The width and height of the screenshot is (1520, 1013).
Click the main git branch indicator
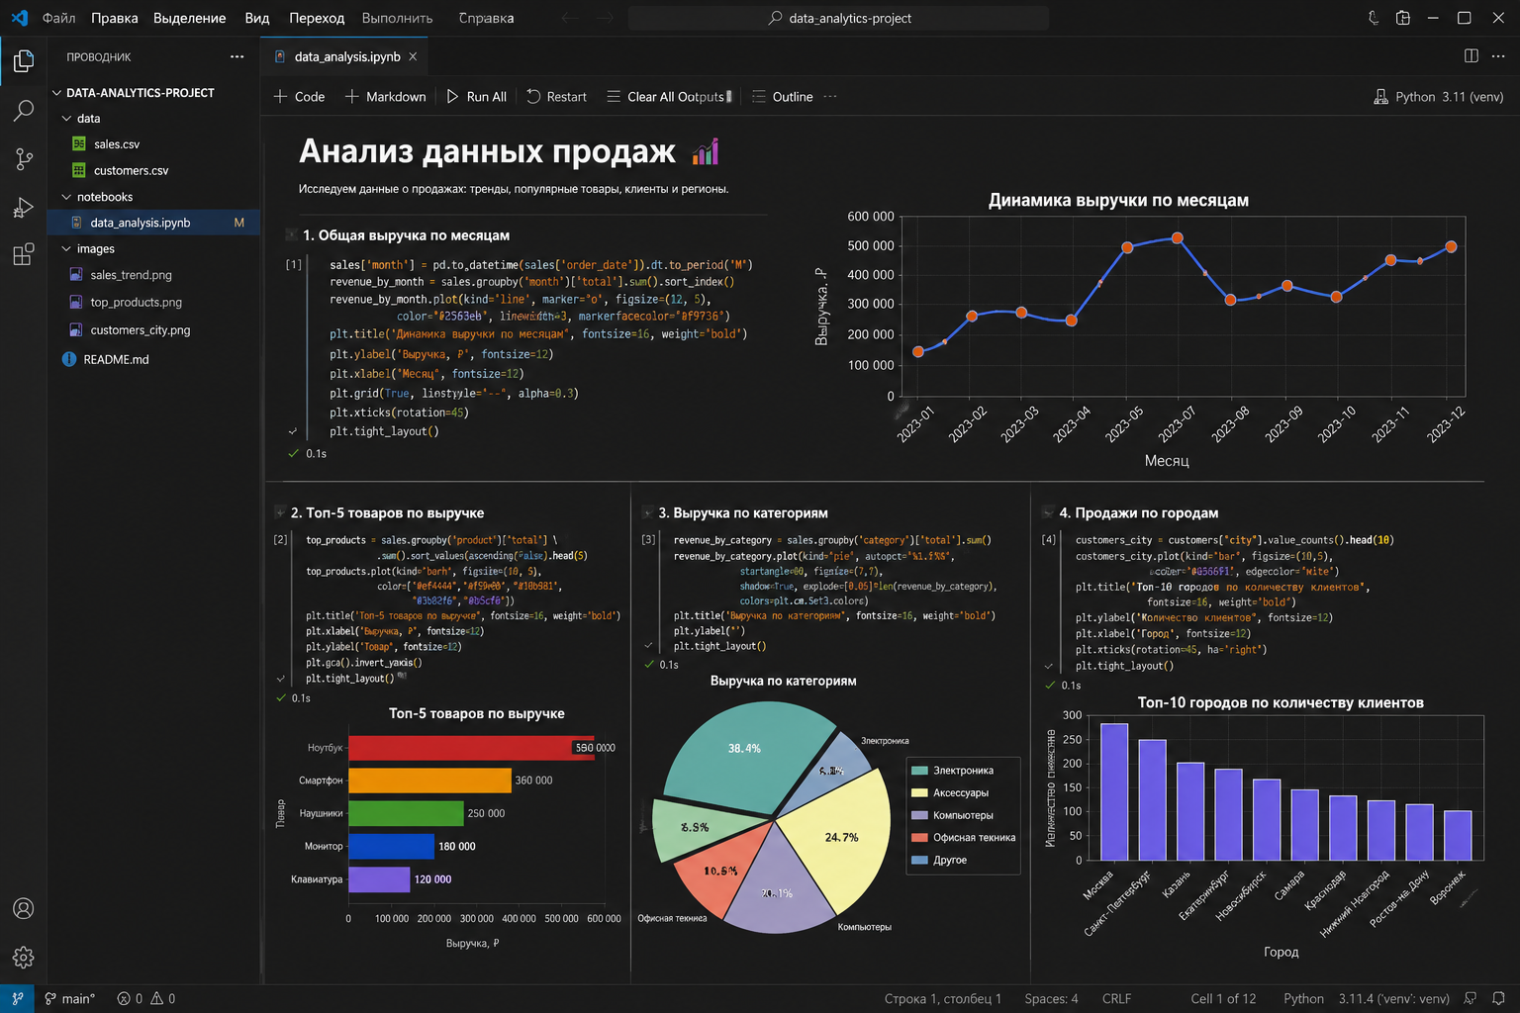coord(69,998)
